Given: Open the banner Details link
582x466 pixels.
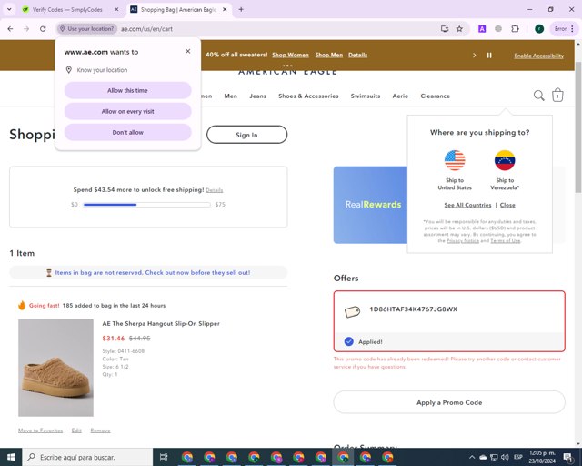Looking at the screenshot, I should [x=357, y=55].
